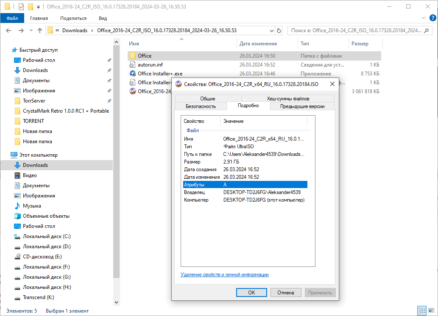Open Explorer help question mark icon
438x316 pixels.
pyautogui.click(x=432, y=18)
